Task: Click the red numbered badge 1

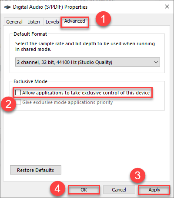Action: point(103,19)
